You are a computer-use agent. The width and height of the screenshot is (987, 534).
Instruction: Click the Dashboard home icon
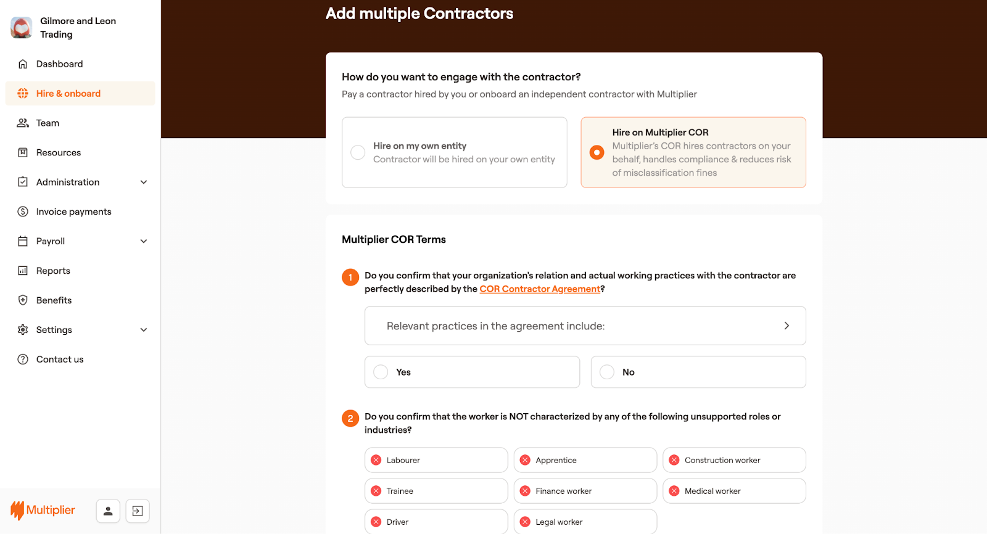(x=23, y=64)
